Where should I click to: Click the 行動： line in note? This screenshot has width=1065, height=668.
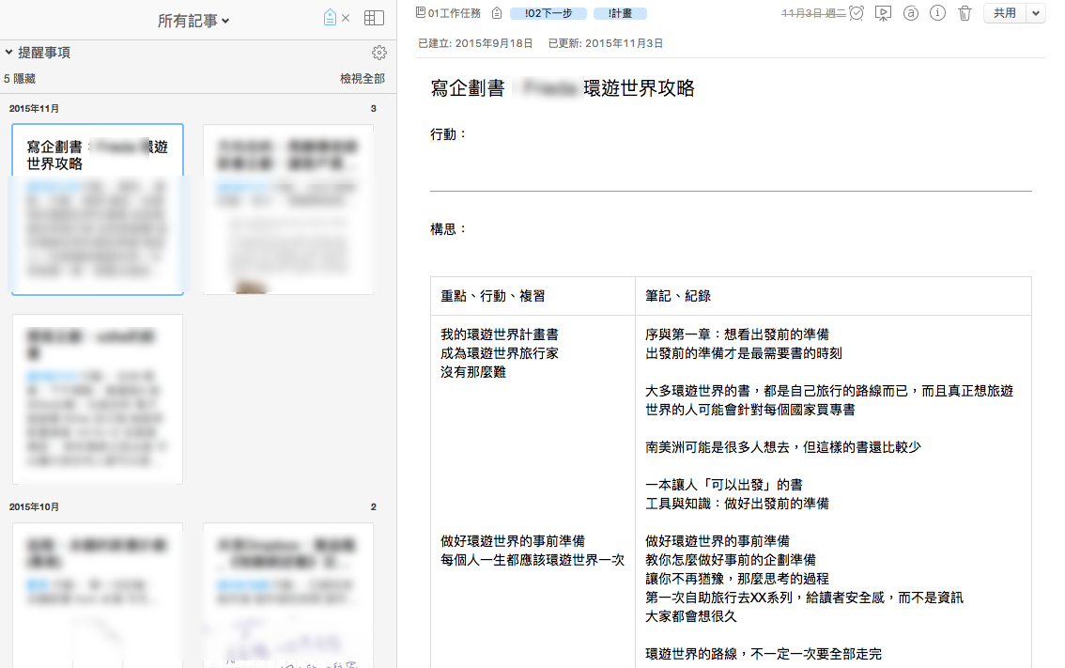[x=449, y=134]
